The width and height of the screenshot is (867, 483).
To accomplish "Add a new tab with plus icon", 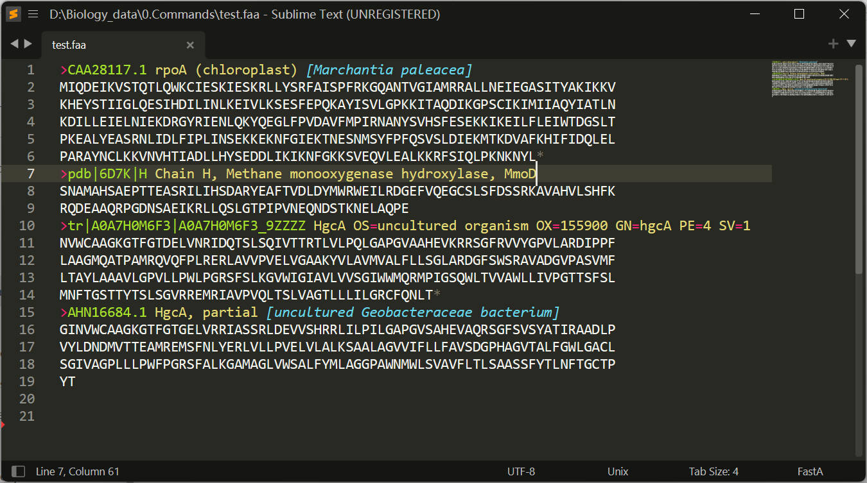I will tap(833, 44).
